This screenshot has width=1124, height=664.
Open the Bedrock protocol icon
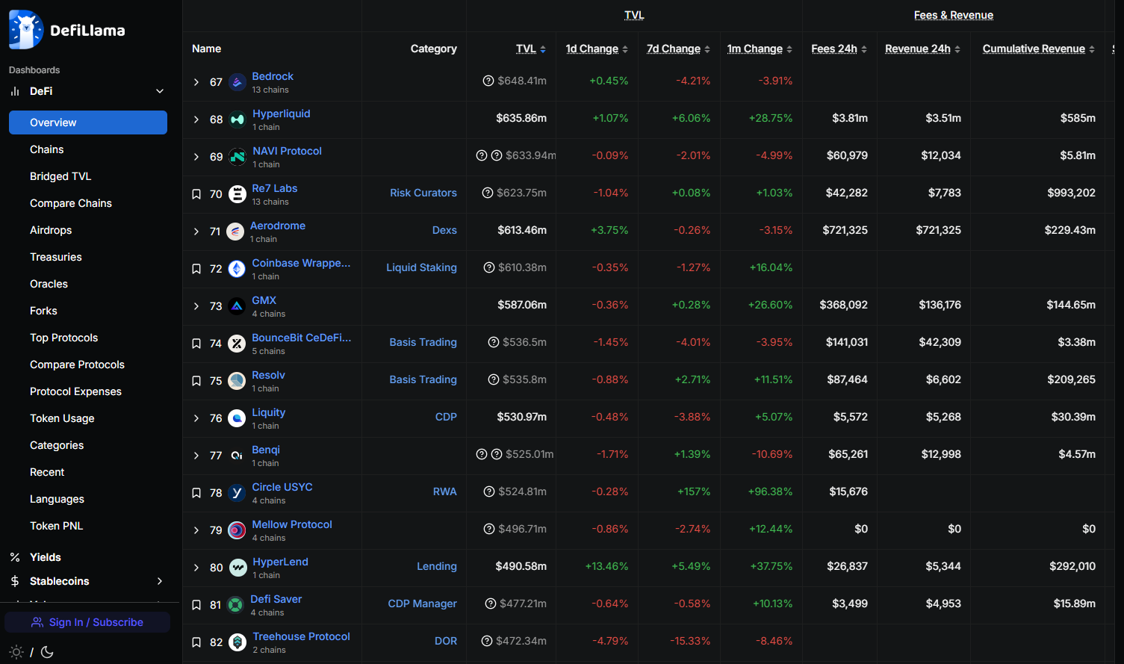click(237, 82)
